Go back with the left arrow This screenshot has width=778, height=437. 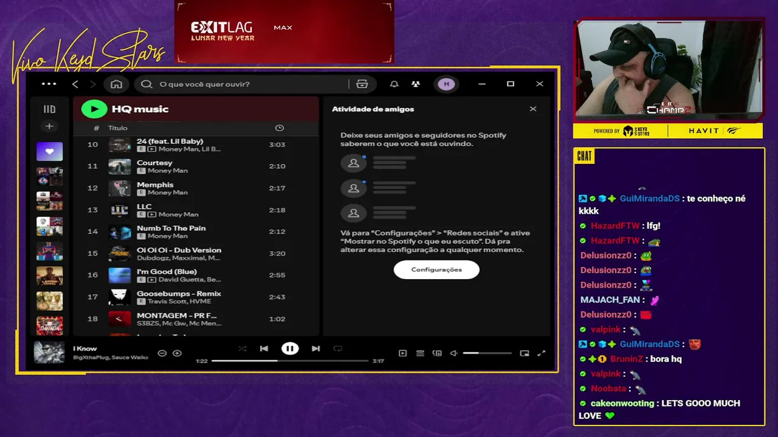pos(75,84)
